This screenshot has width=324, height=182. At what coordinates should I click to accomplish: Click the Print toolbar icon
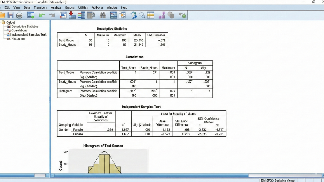click(20, 15)
